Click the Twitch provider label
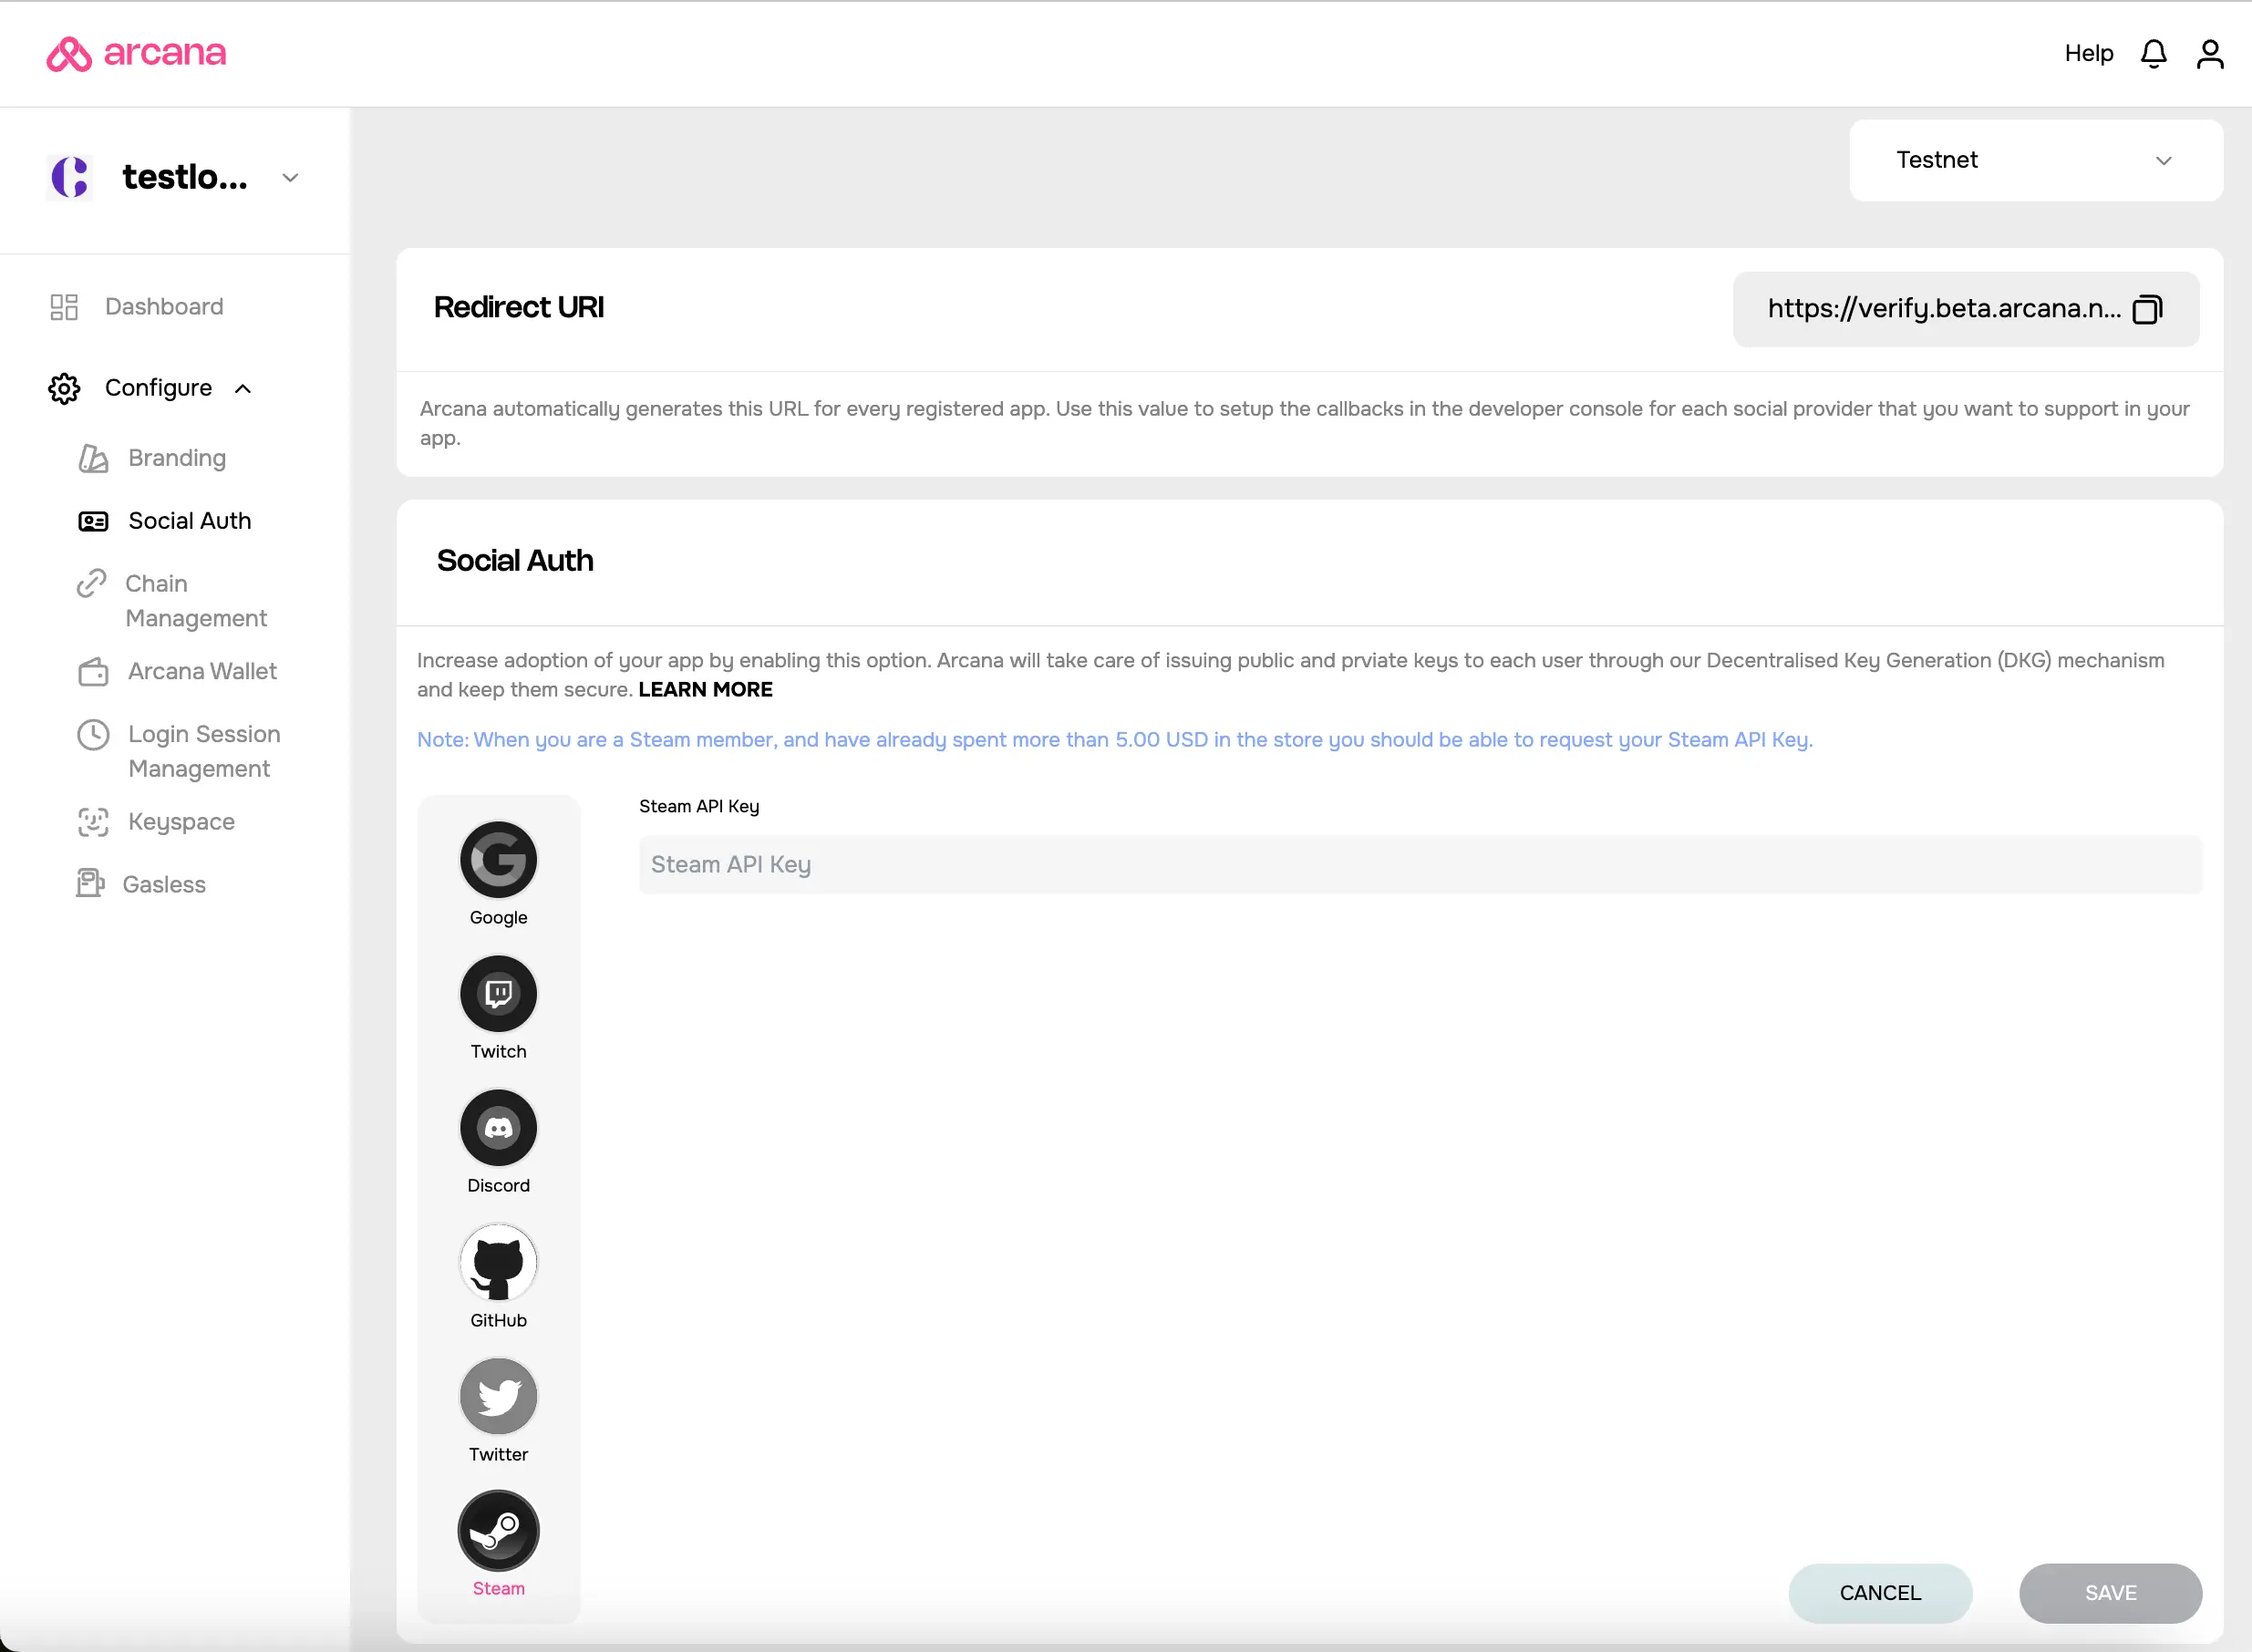The height and width of the screenshot is (1652, 2252). [498, 1052]
